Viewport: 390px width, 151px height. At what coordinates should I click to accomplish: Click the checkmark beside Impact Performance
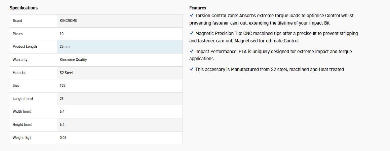coord(192,51)
